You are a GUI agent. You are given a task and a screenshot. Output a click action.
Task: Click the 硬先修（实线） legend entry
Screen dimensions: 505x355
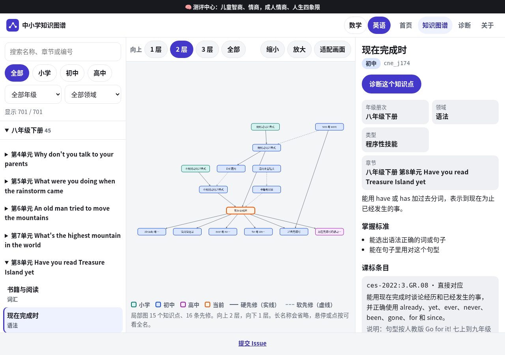point(255,305)
